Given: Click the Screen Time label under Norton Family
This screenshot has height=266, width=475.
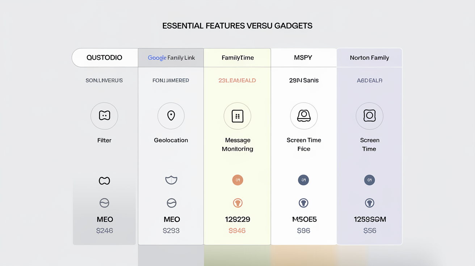Looking at the screenshot, I should point(370,145).
